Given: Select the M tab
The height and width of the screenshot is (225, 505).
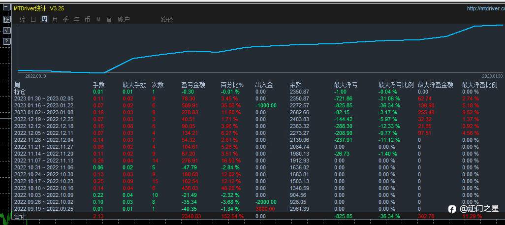Looking at the screenshot, I should (x=98, y=20).
